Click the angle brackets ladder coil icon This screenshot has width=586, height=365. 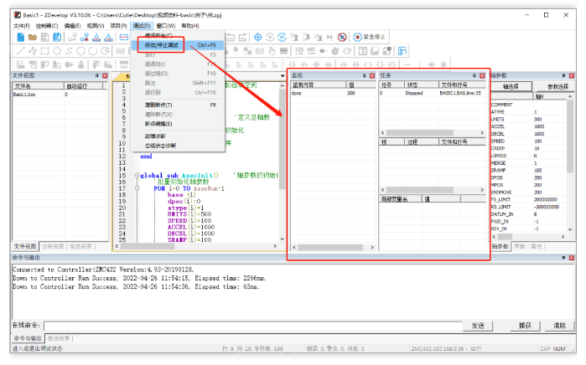pyautogui.click(x=368, y=64)
